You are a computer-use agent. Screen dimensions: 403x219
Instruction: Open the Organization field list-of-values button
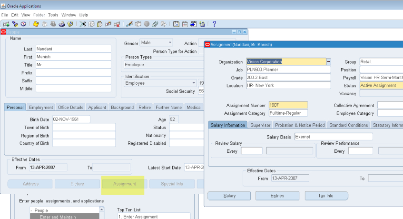point(328,61)
